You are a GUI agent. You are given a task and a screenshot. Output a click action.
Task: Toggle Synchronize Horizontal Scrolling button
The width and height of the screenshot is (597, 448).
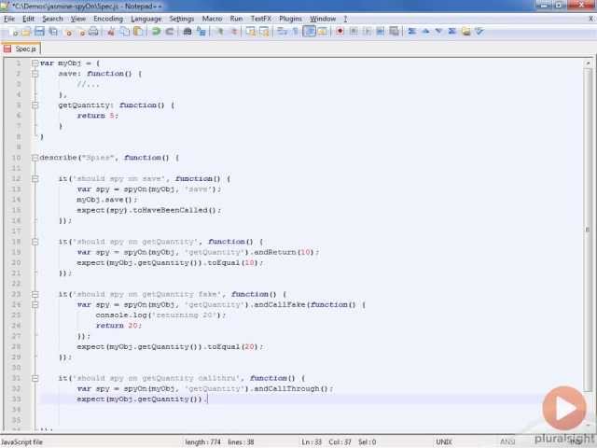click(x=264, y=32)
